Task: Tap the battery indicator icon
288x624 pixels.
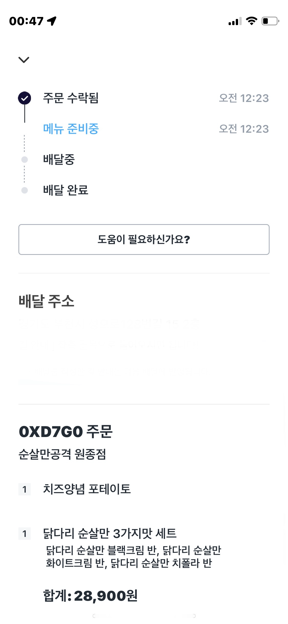Action: [270, 21]
